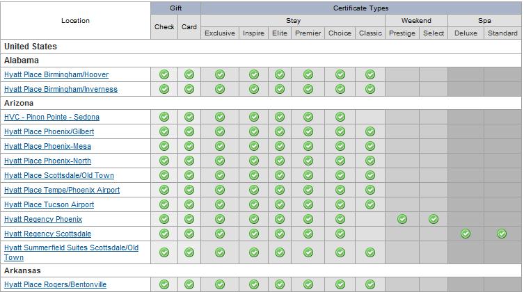This screenshot has width=524, height=292.
Task: Click the Check column header
Action: click(x=164, y=27)
